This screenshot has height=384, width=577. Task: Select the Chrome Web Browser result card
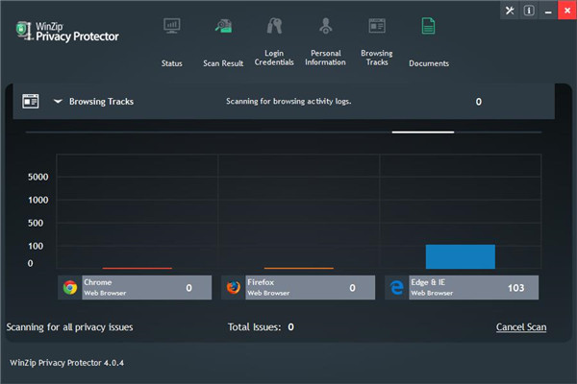tap(135, 287)
